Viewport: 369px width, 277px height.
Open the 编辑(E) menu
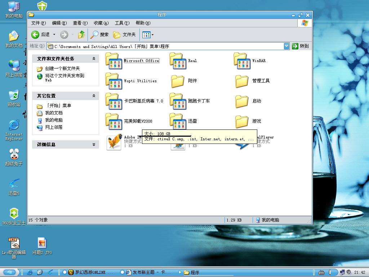59,23
